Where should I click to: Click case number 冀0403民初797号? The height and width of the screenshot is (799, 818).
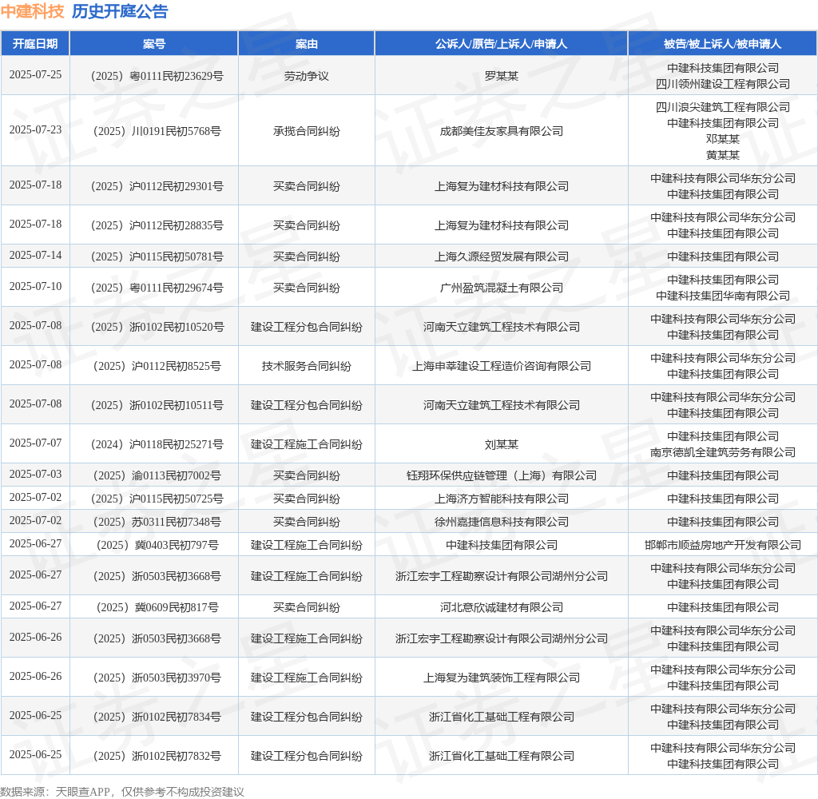pos(157,546)
